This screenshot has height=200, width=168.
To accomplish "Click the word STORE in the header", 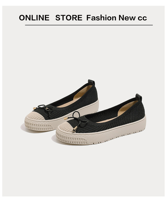I will (x=69, y=17).
